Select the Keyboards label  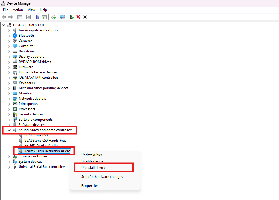pyautogui.click(x=27, y=83)
